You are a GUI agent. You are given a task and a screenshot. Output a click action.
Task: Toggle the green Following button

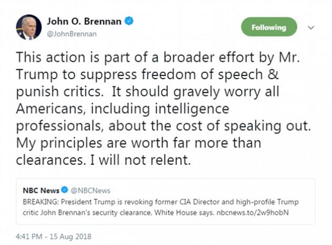[269, 27]
